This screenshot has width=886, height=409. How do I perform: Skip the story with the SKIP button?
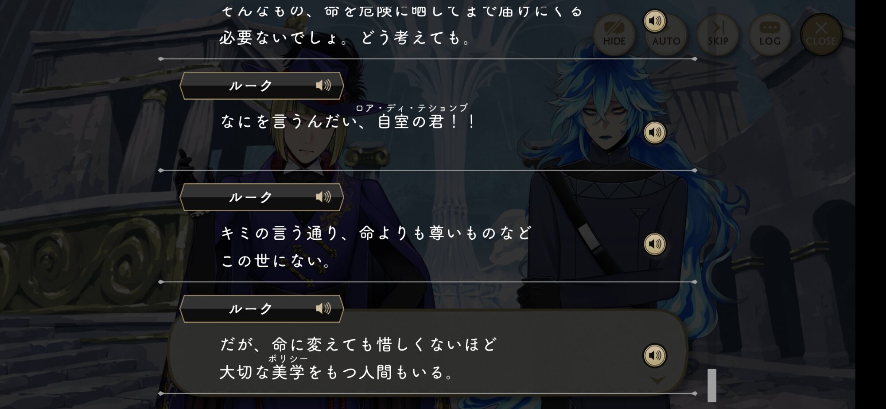tap(718, 35)
